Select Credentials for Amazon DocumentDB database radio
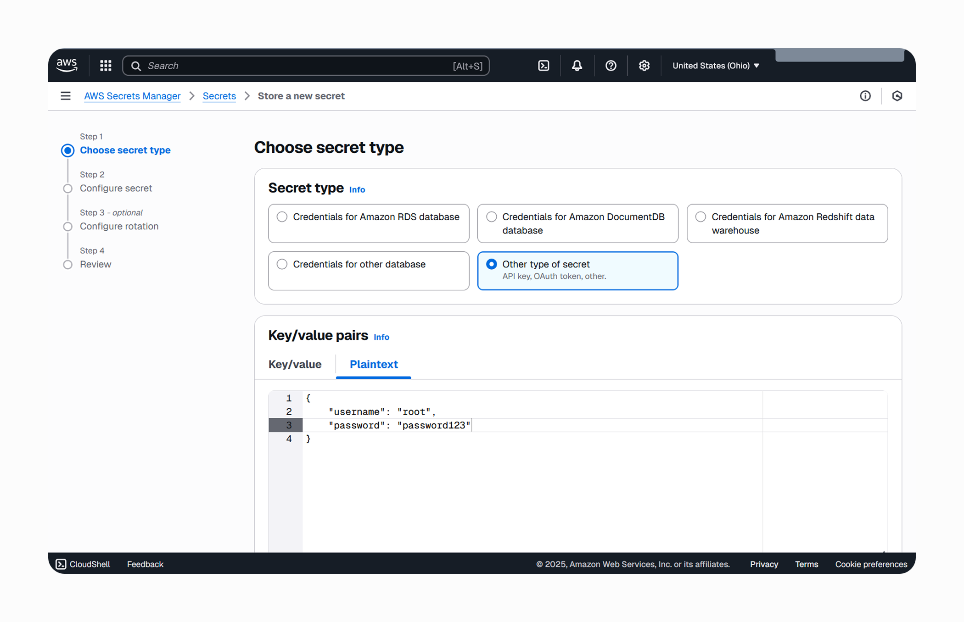Viewport: 964px width, 622px height. 491,217
